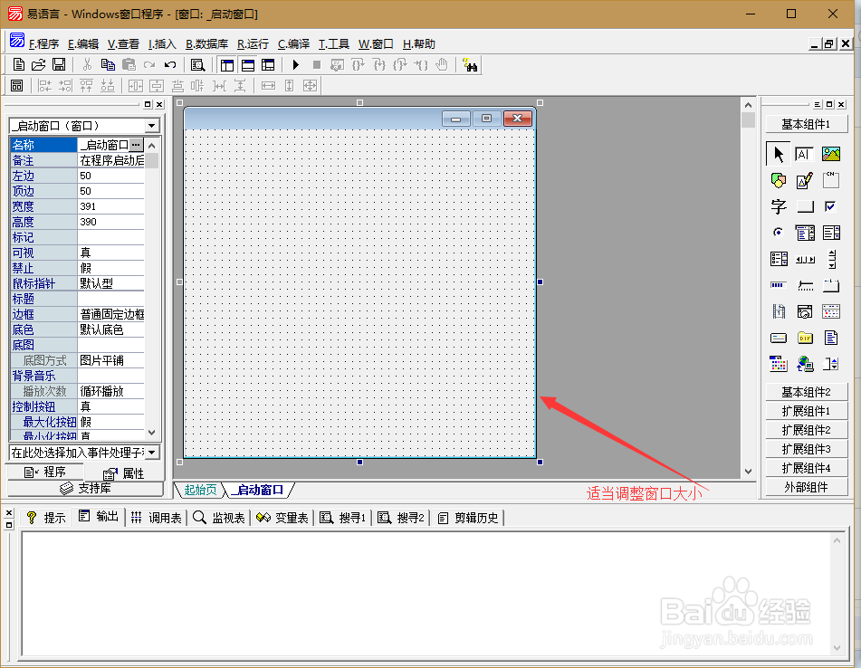Select the combo box component icon

805,233
